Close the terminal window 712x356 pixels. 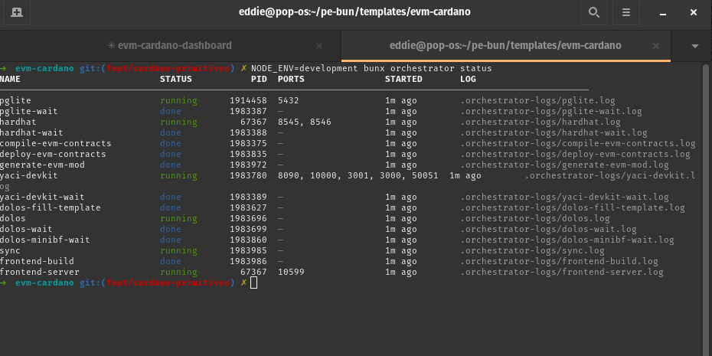(694, 12)
